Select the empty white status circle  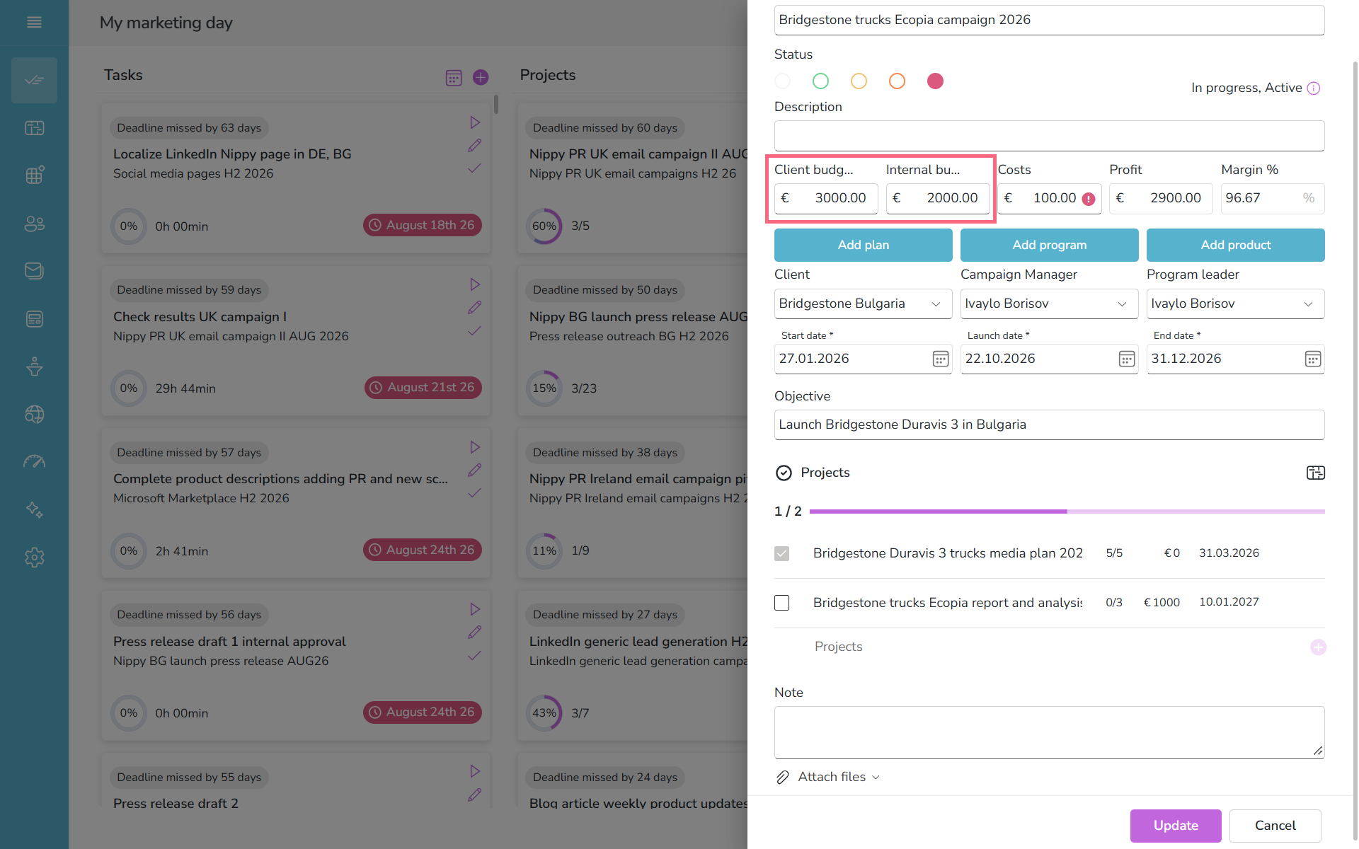tap(782, 81)
